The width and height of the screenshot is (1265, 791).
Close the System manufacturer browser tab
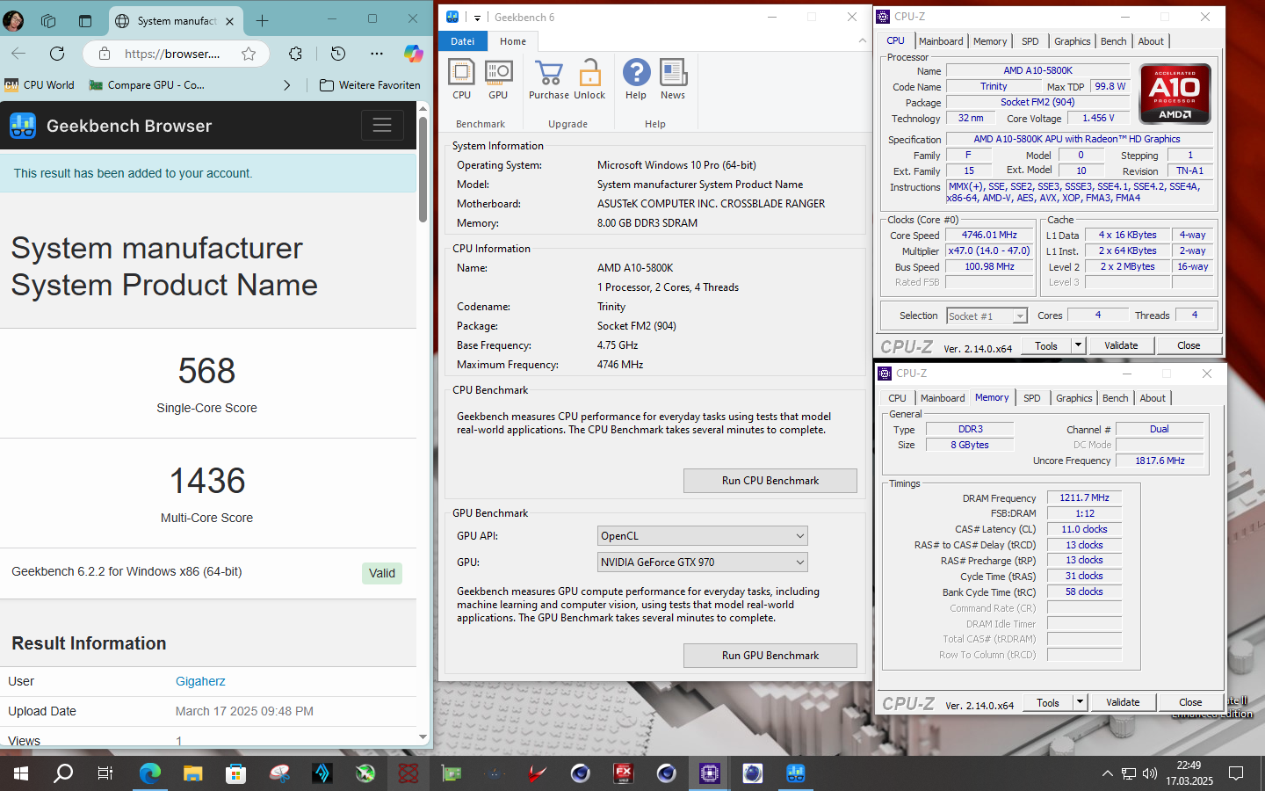coord(230,21)
